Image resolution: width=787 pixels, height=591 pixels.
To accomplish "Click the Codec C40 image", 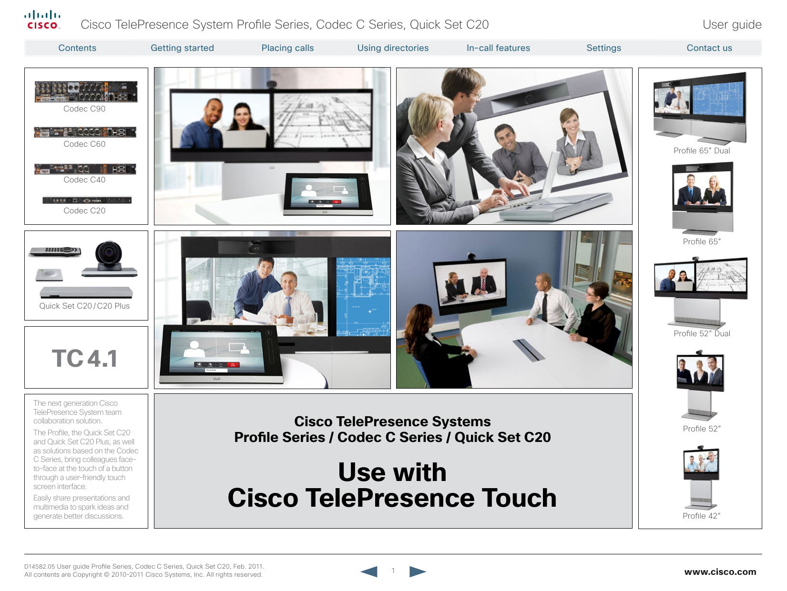I will (x=85, y=169).
